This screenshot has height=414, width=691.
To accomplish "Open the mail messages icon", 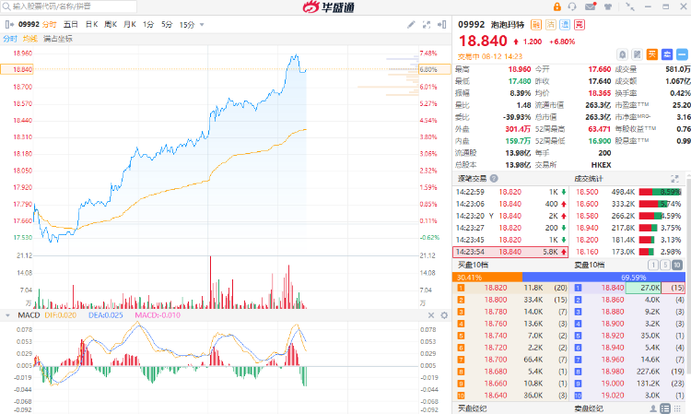I will click(591, 6).
